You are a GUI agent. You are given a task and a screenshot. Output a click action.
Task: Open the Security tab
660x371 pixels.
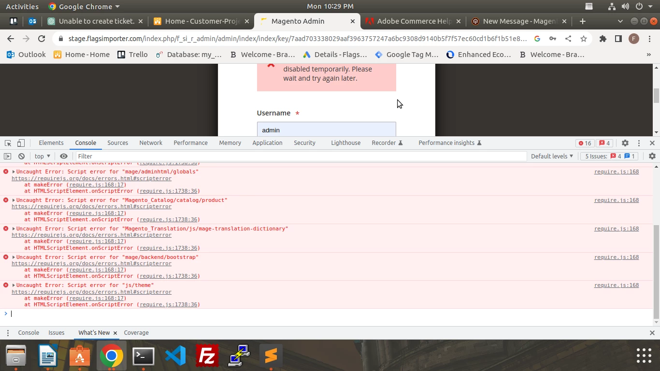[x=305, y=143]
